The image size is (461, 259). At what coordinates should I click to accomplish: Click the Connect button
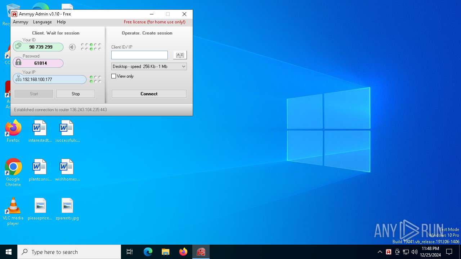click(x=149, y=94)
